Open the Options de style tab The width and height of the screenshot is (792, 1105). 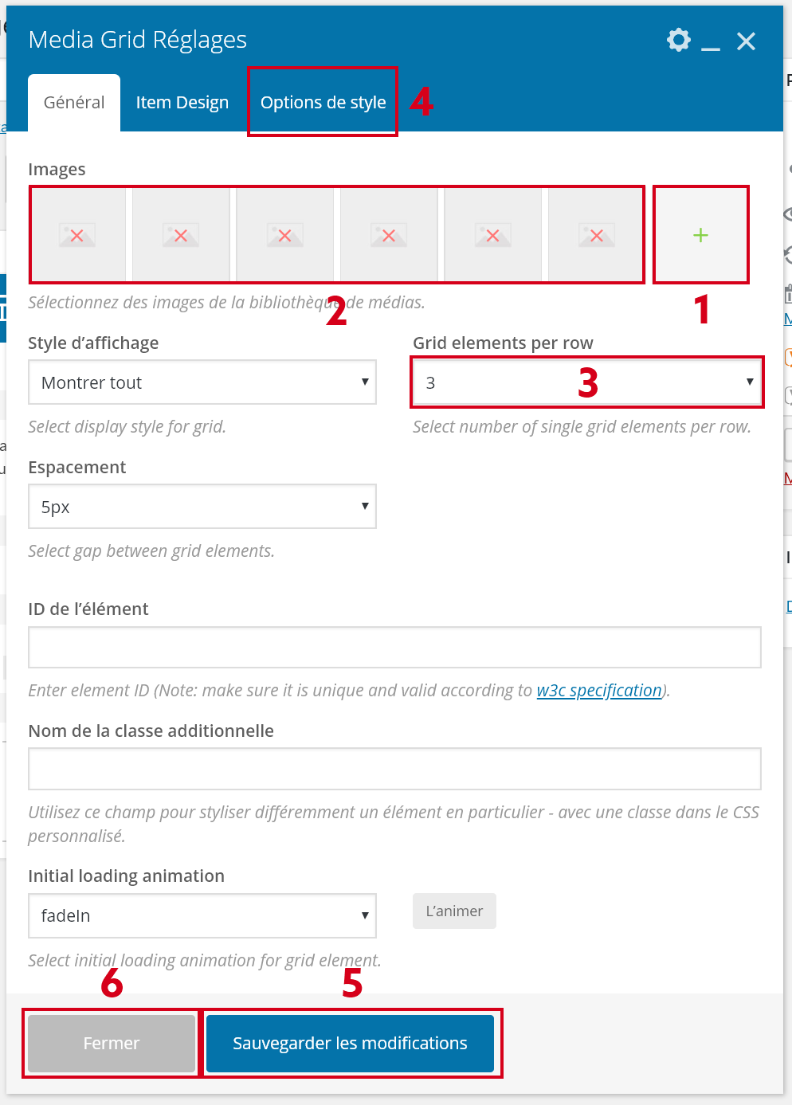pos(323,103)
